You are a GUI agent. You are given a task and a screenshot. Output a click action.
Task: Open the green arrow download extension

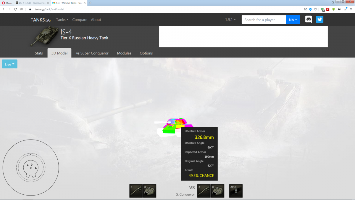coord(334,9)
